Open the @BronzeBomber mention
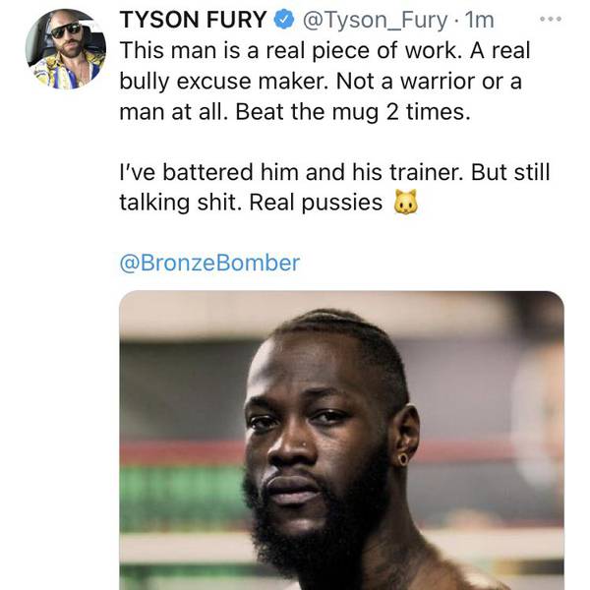590x590 pixels. point(209,263)
